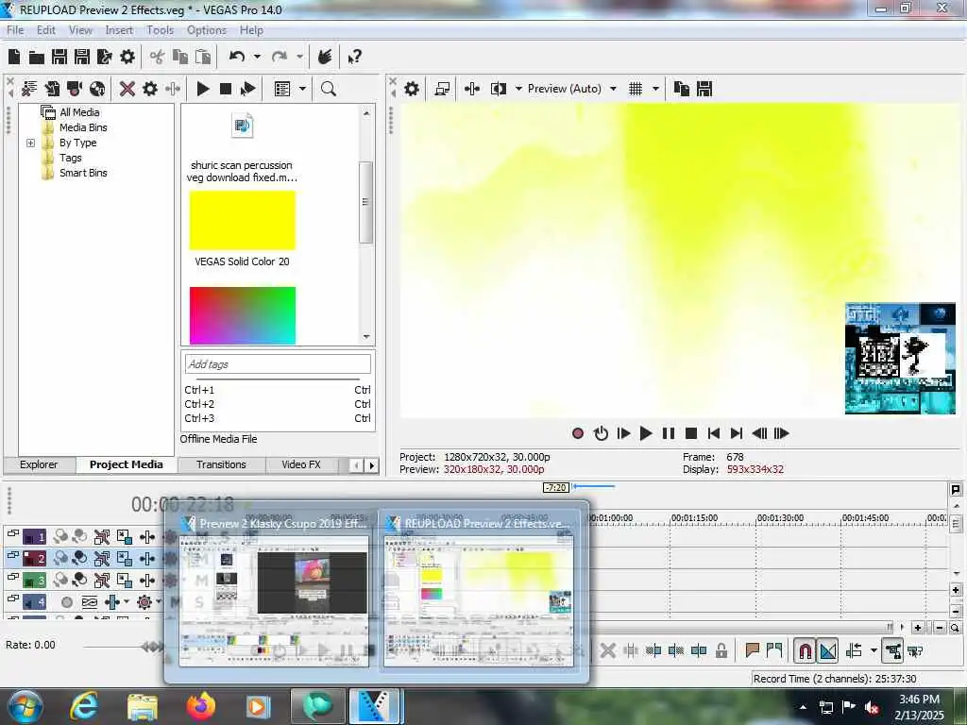Click Track FX icon on track 3
Screen dimensions: 967x725
(146, 581)
